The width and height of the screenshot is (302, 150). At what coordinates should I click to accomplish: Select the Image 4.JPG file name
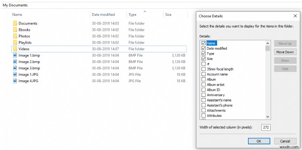(x=28, y=81)
